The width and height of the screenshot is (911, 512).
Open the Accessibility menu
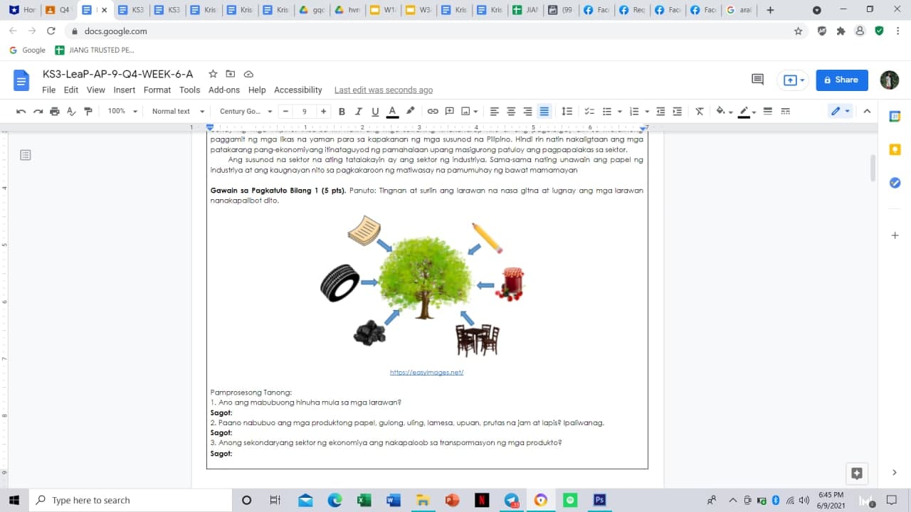(x=298, y=90)
